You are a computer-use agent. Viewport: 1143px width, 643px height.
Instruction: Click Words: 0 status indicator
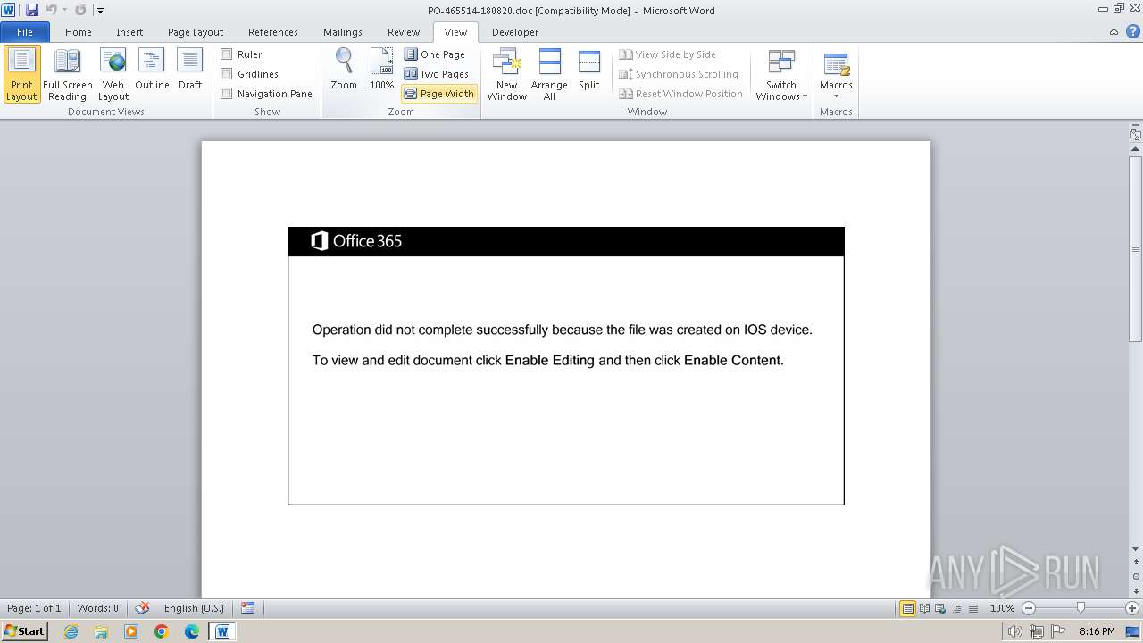click(x=98, y=608)
